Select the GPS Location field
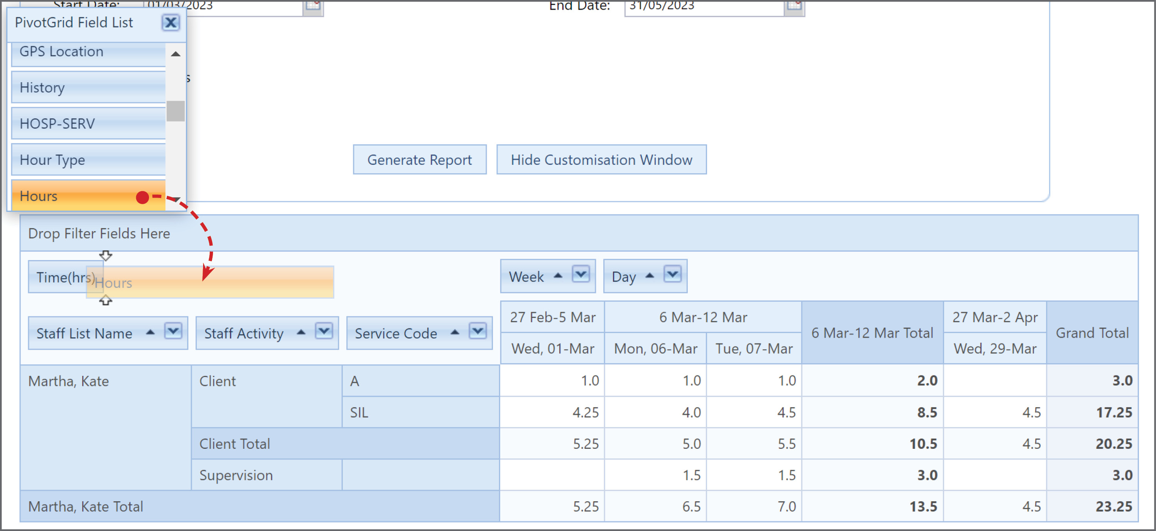The height and width of the screenshot is (531, 1156). pyautogui.click(x=88, y=55)
